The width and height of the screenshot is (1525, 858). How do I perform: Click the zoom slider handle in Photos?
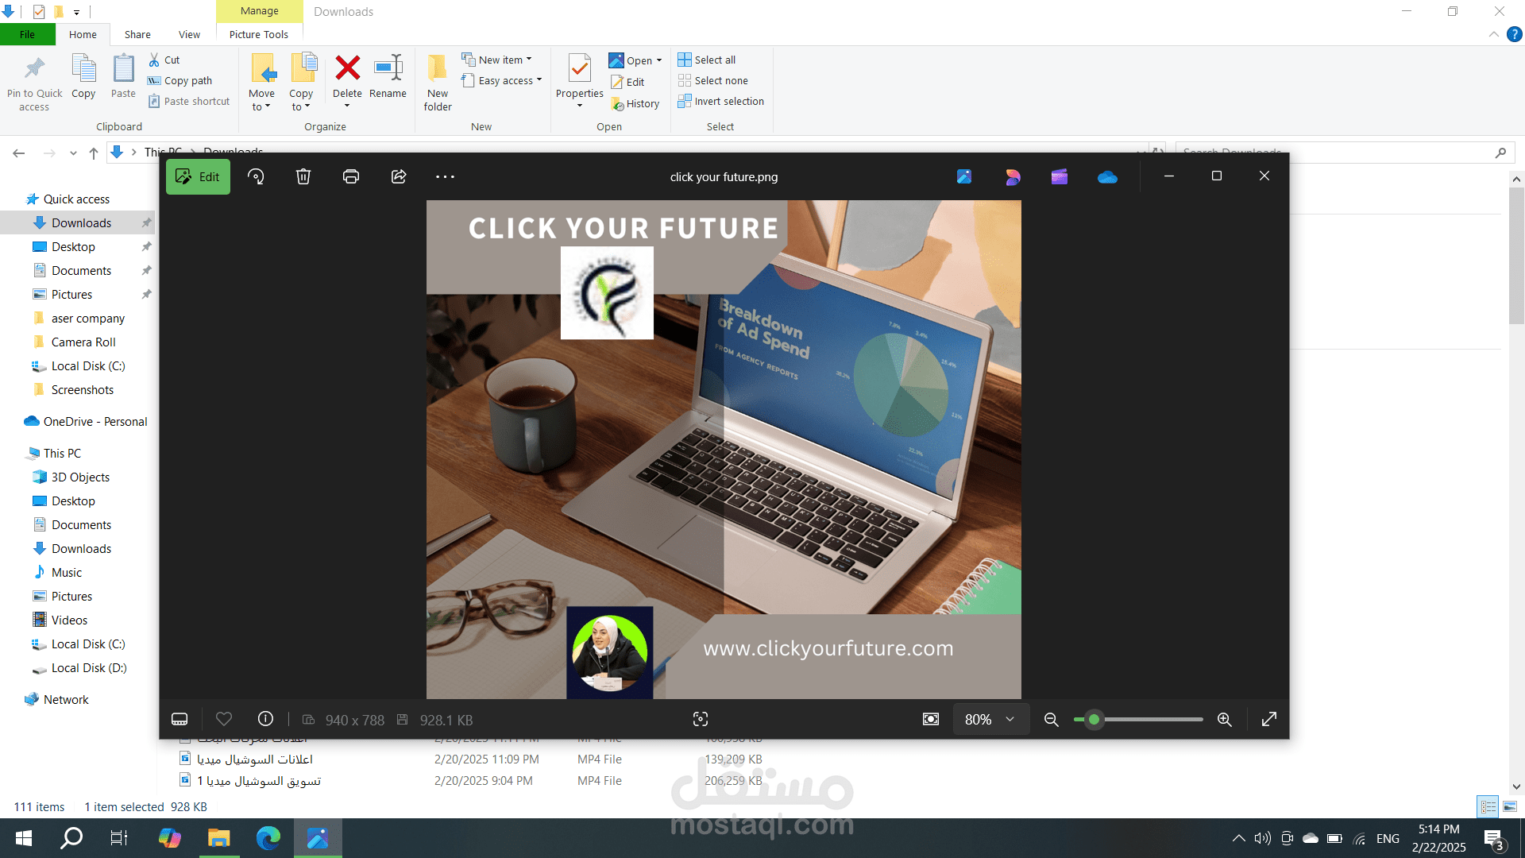pyautogui.click(x=1094, y=719)
